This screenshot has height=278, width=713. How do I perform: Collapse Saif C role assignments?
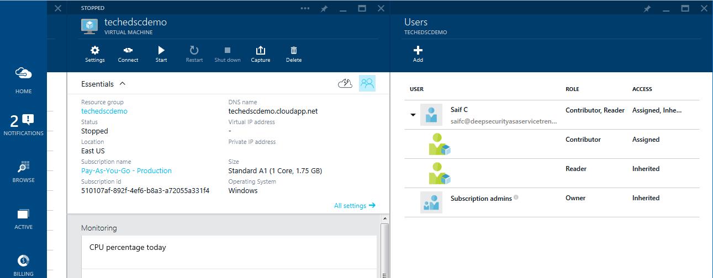tap(413, 115)
